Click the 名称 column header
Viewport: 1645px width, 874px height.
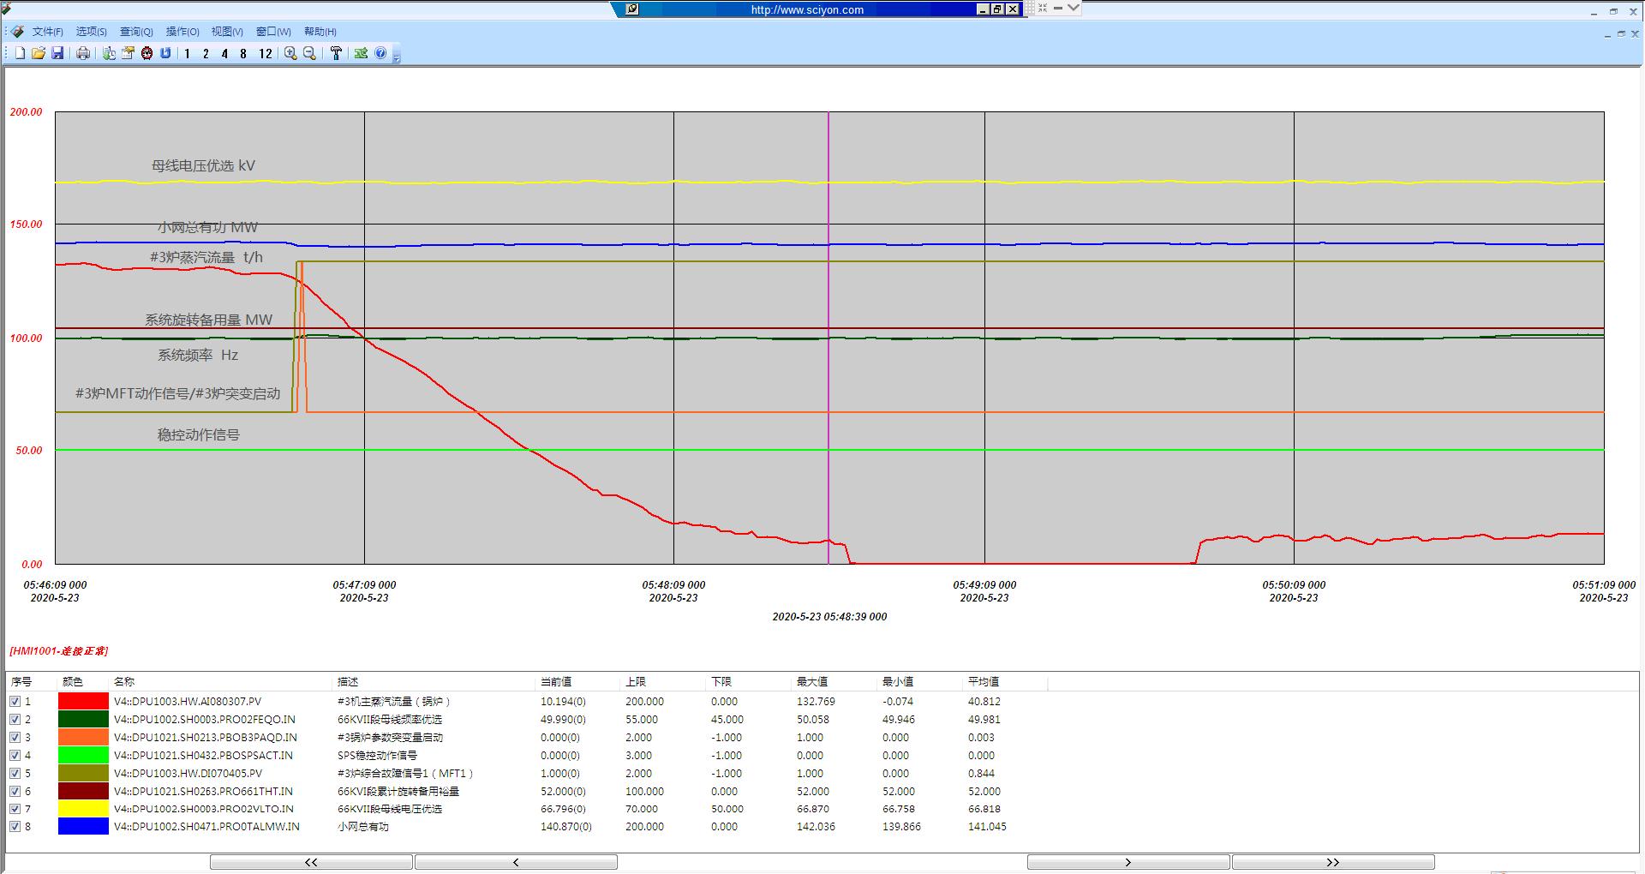click(x=220, y=681)
